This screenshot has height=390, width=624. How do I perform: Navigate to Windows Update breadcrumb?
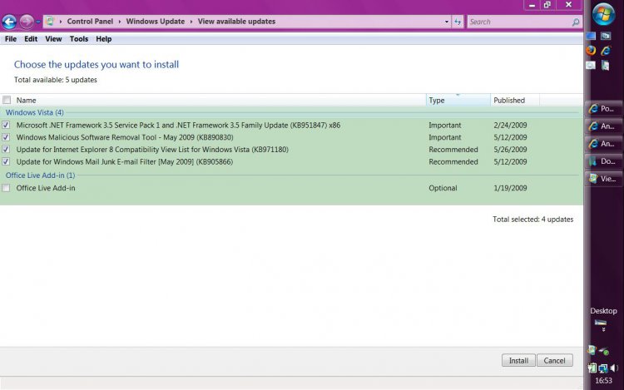[156, 22]
